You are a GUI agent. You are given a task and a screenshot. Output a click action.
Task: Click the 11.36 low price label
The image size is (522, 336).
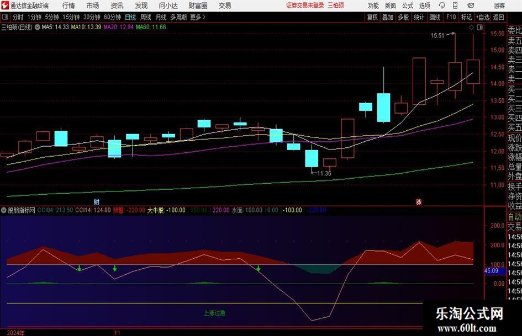coord(324,173)
